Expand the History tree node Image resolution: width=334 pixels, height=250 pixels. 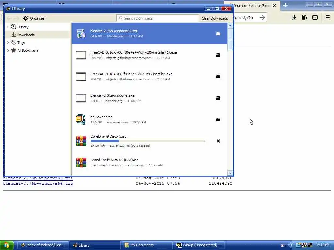[8, 27]
